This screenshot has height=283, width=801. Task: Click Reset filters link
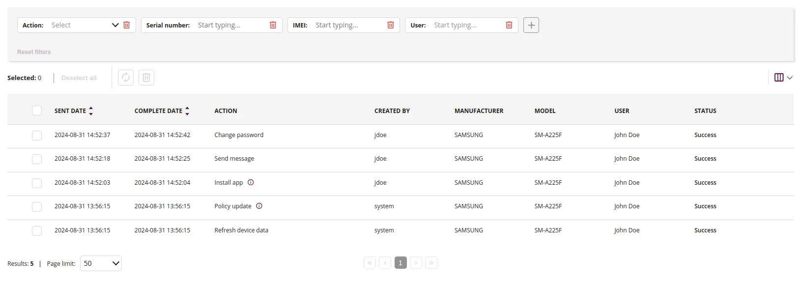[34, 52]
